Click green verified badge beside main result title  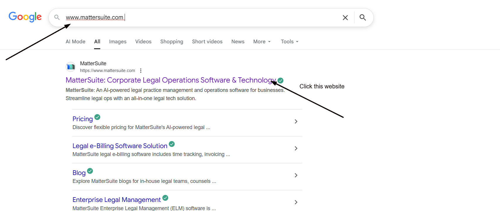coord(280,80)
